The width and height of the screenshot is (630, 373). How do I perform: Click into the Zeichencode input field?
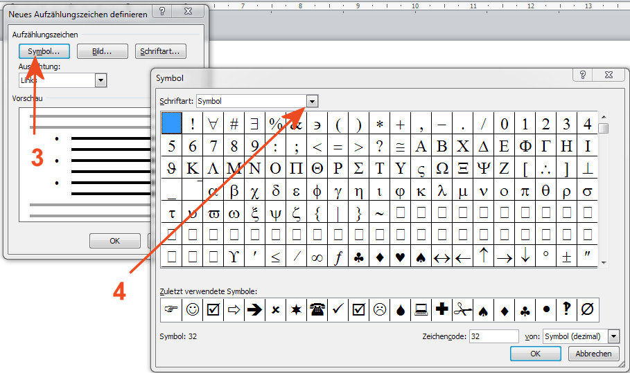(493, 336)
